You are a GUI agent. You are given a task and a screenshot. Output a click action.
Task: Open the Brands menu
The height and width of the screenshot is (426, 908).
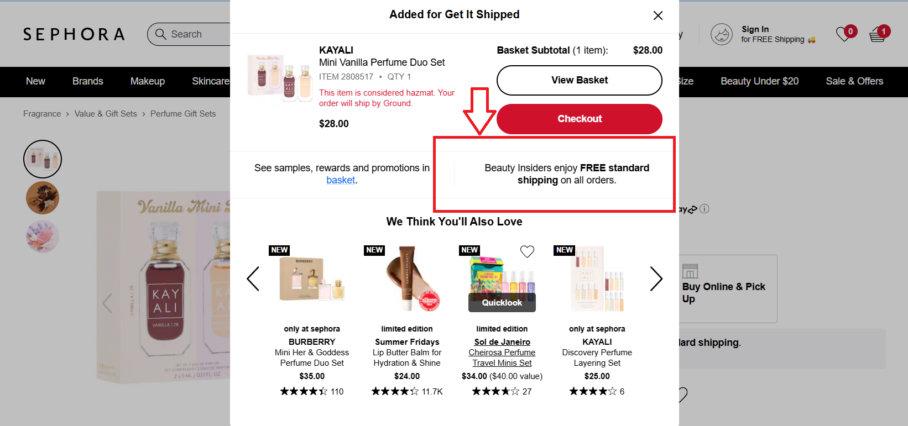(87, 81)
